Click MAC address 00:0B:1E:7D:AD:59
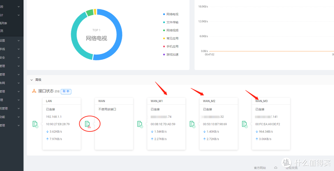 pyautogui.click(x=163, y=124)
